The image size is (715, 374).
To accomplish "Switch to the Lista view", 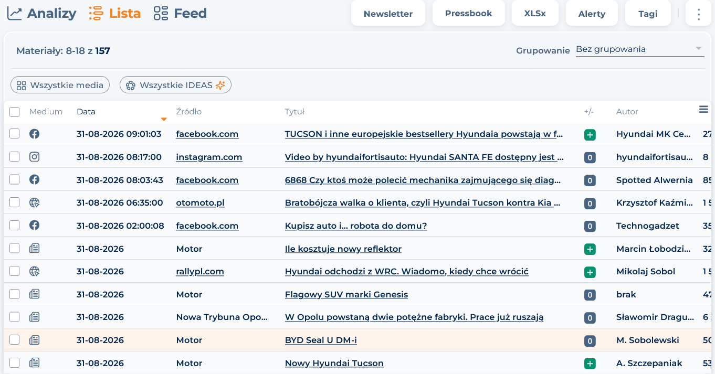I will point(114,13).
